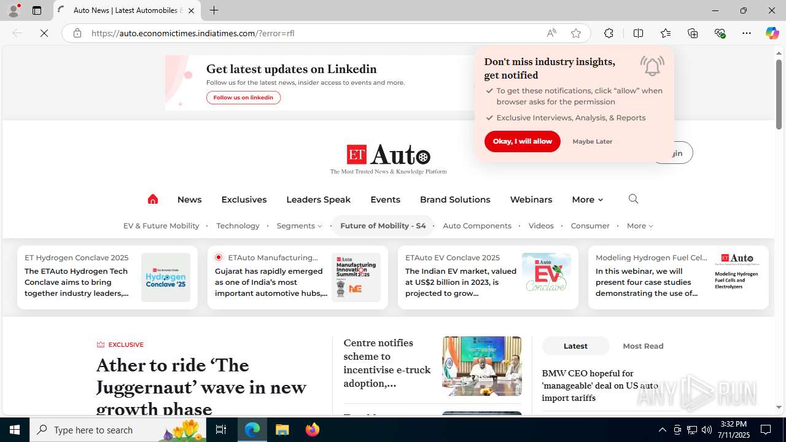Close the Auto News tab

[191, 10]
